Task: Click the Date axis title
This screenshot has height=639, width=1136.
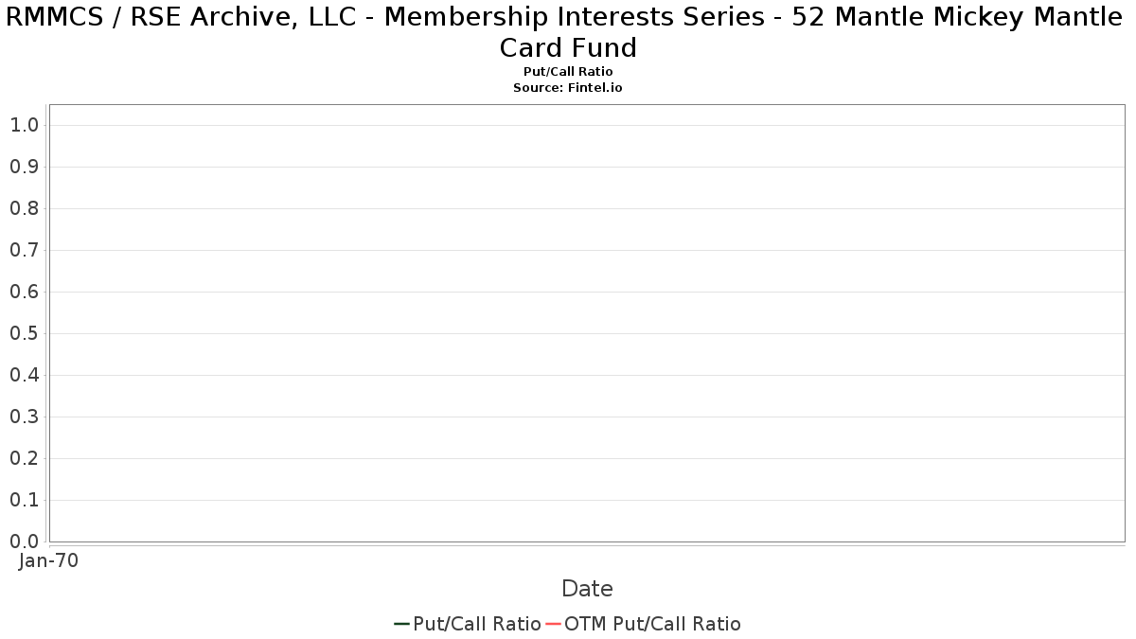Action: (587, 589)
